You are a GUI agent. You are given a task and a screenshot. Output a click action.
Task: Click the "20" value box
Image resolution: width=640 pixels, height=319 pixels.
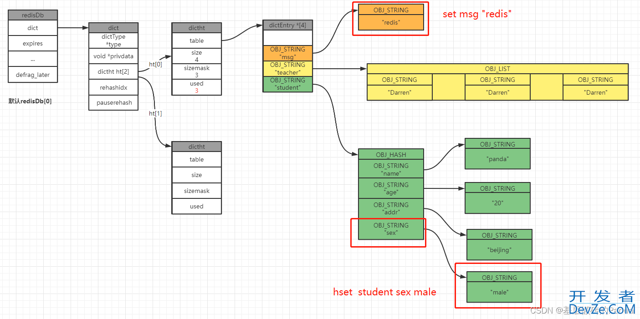tap(497, 203)
